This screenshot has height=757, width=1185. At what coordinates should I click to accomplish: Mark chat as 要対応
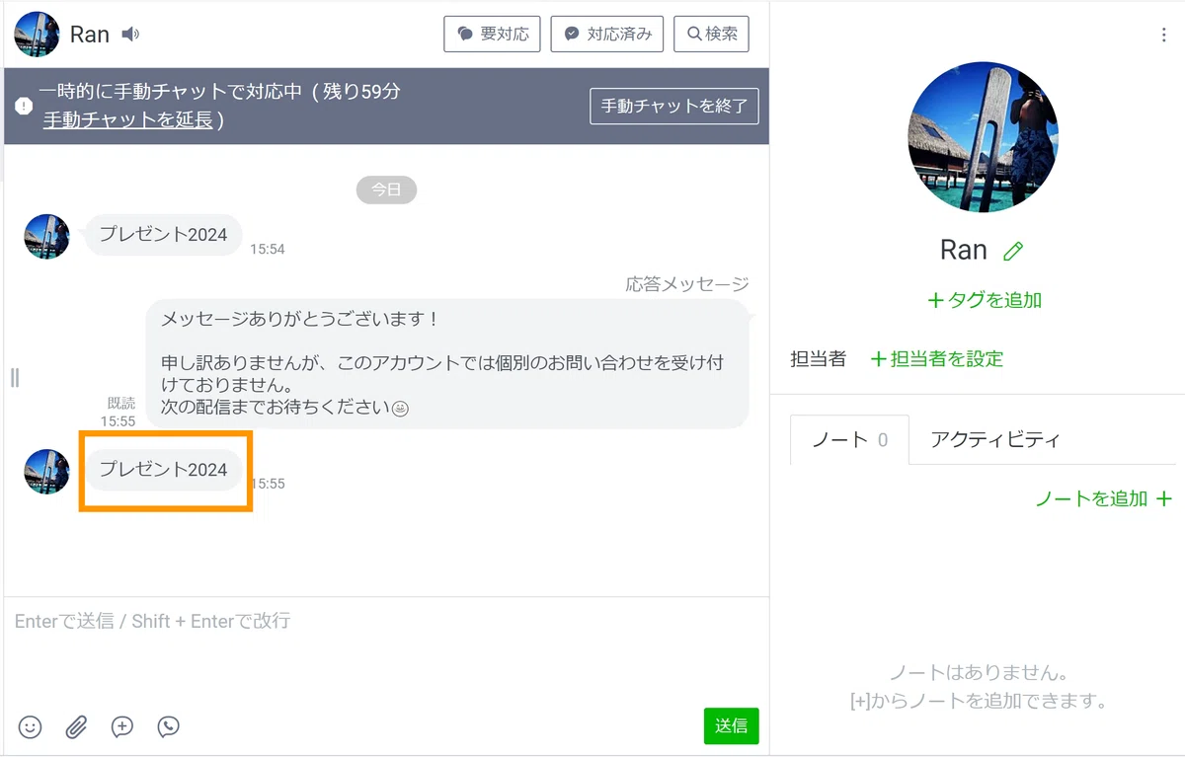[493, 34]
